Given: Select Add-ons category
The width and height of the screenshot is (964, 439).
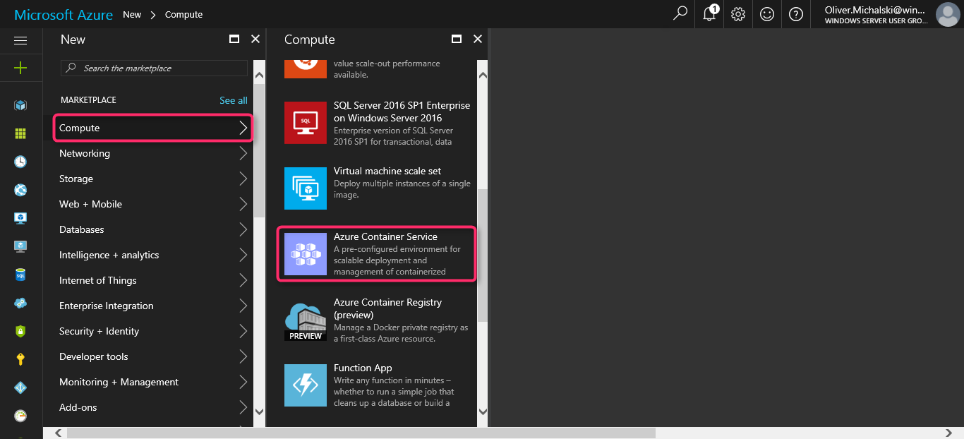Looking at the screenshot, I should point(153,407).
